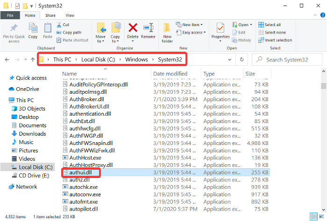Go up one folder level
This screenshot has height=221, width=327.
pyautogui.click(x=33, y=60)
